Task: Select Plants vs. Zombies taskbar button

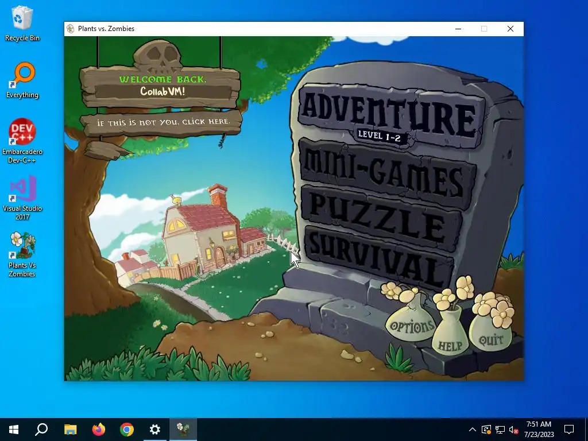Action: (x=183, y=430)
